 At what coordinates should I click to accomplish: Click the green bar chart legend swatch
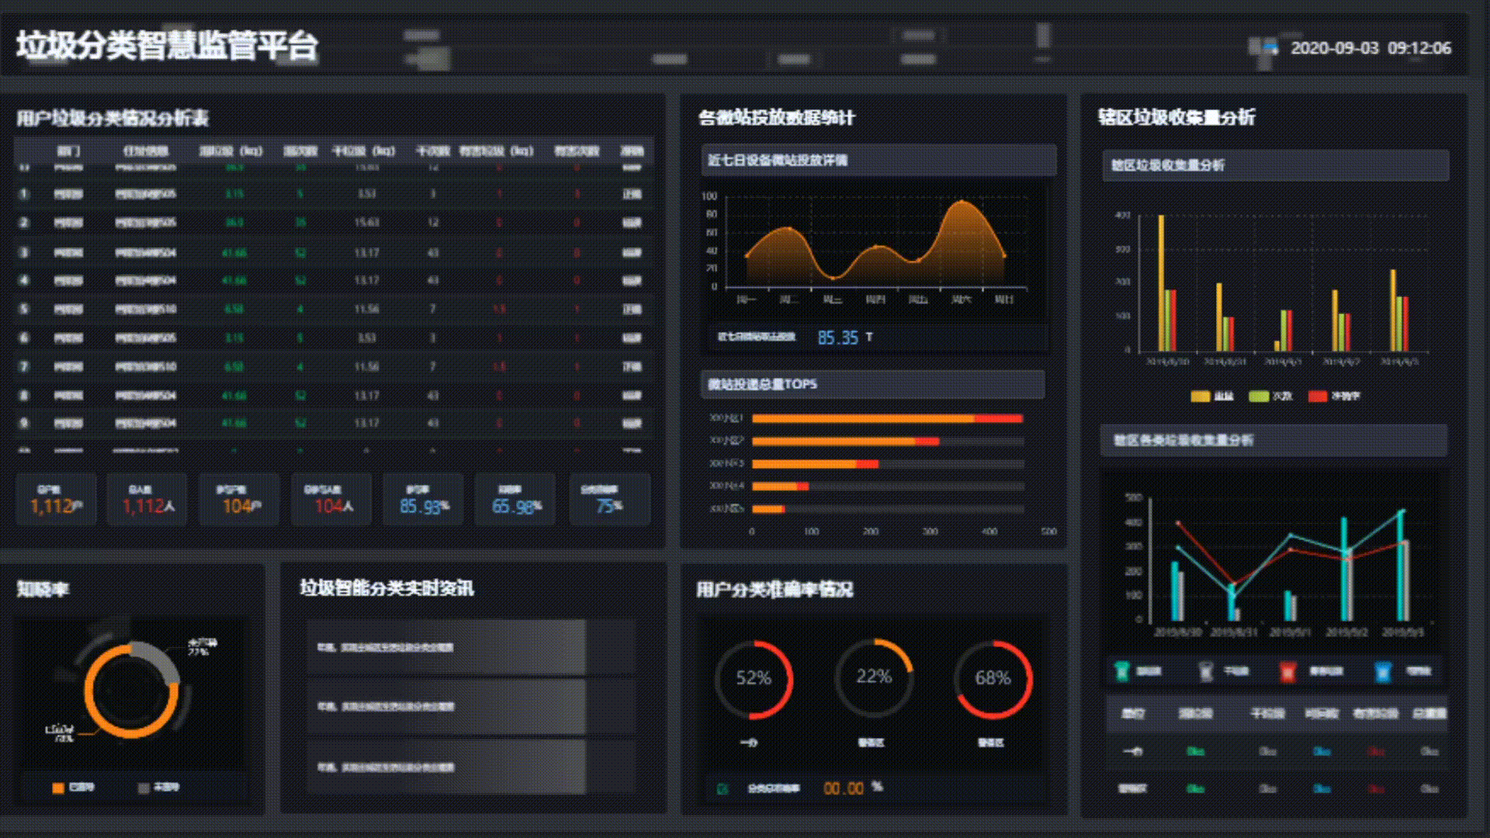pos(1258,396)
